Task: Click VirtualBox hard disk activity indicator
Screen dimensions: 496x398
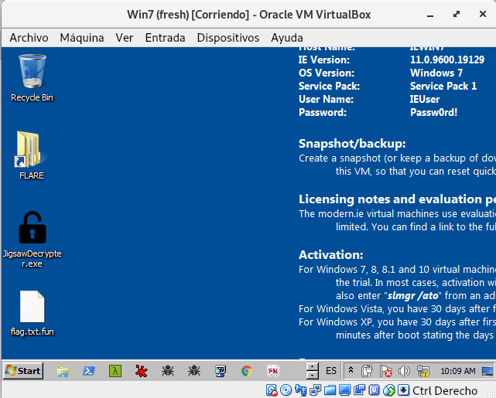Action: (272, 391)
